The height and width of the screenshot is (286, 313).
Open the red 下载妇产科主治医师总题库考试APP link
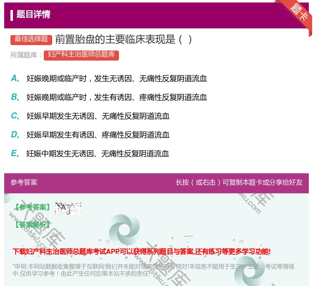click(x=141, y=251)
